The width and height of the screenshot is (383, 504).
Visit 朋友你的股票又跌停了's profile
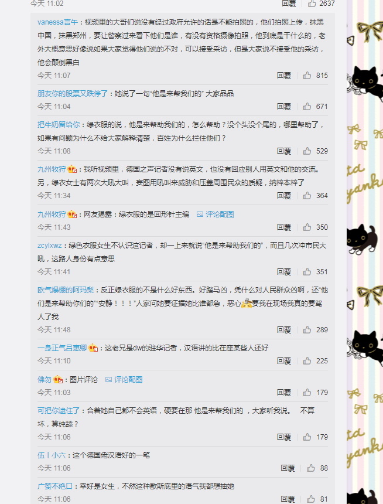(73, 94)
